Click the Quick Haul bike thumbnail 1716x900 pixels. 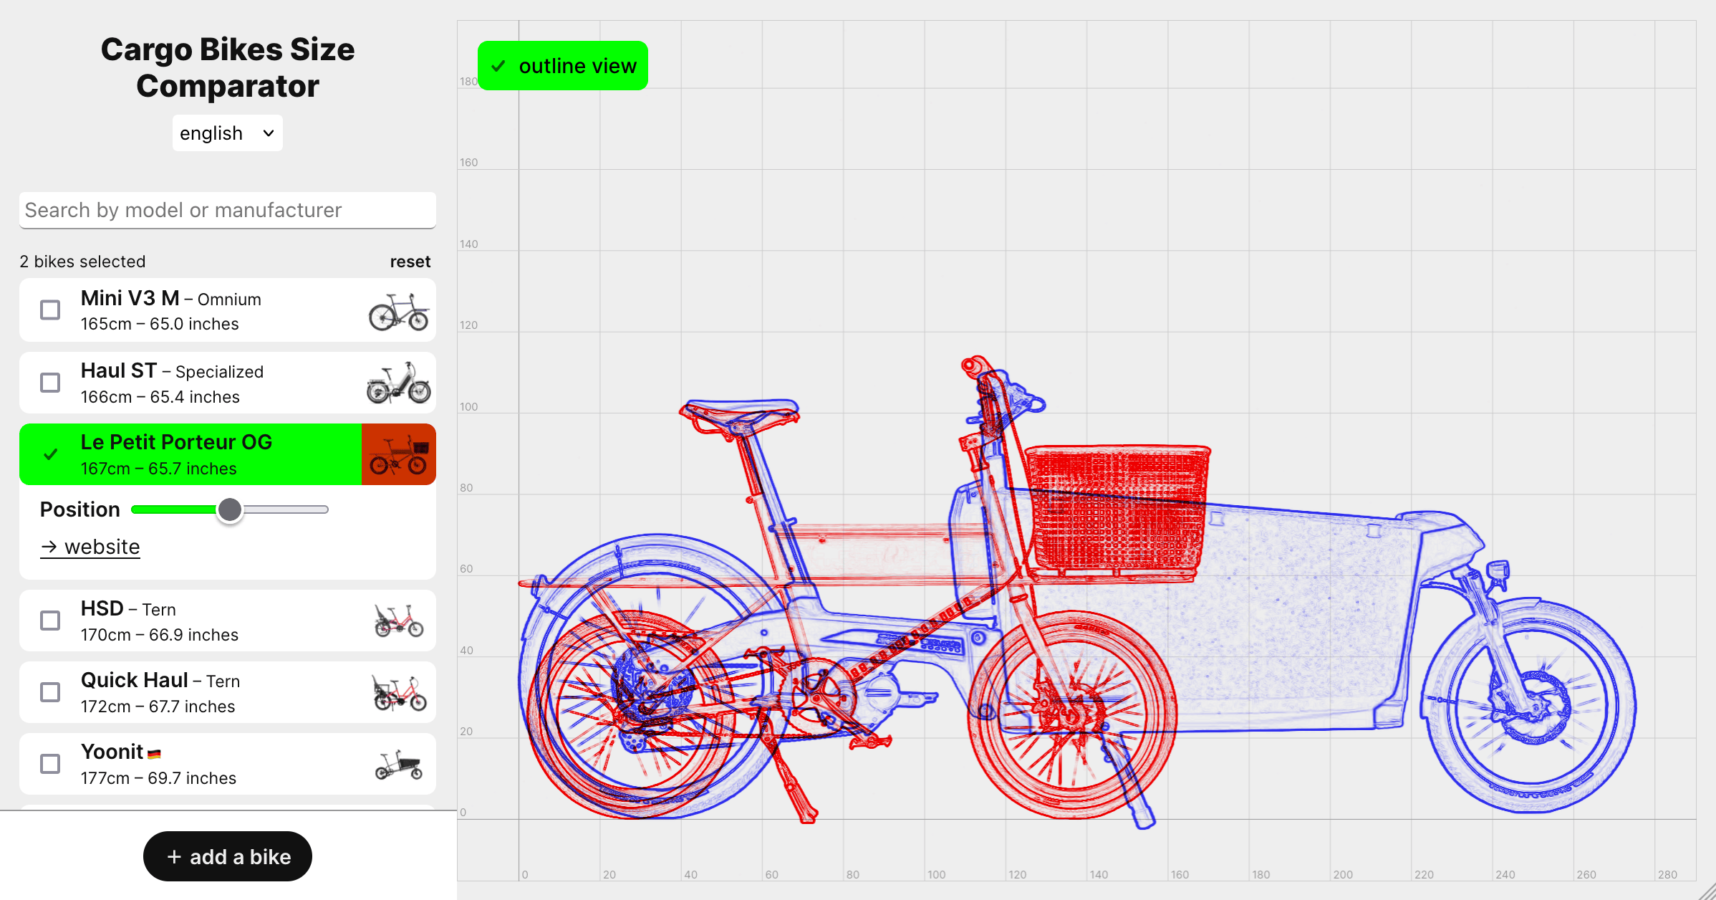click(398, 692)
